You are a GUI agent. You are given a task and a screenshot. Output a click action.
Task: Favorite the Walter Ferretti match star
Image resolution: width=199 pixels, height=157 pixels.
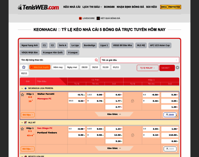click(23, 95)
